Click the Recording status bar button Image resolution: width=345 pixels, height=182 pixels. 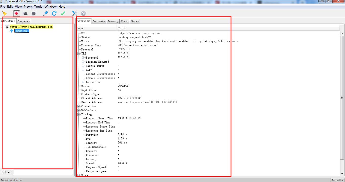[x=338, y=180]
